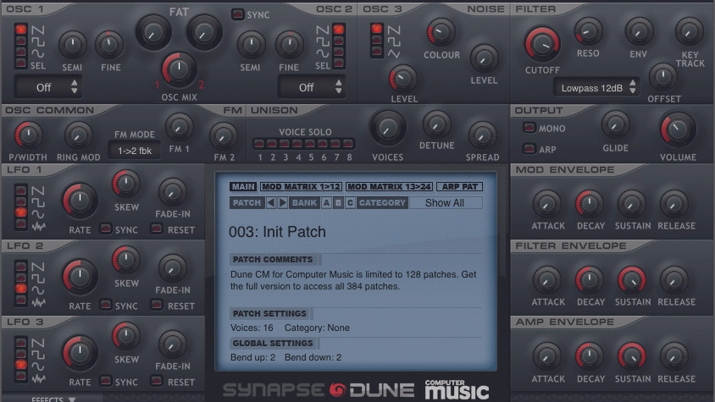Click the OSC MIX knob

click(179, 69)
